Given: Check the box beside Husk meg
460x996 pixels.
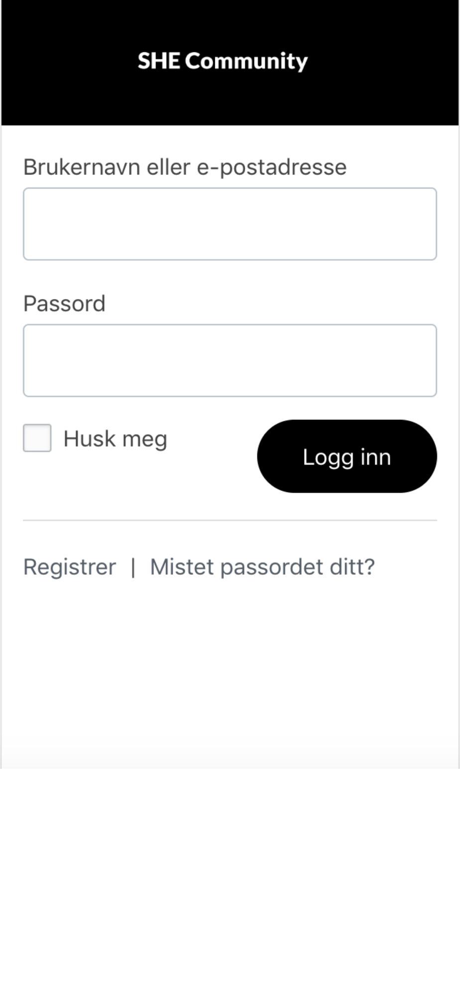Looking at the screenshot, I should pos(37,438).
